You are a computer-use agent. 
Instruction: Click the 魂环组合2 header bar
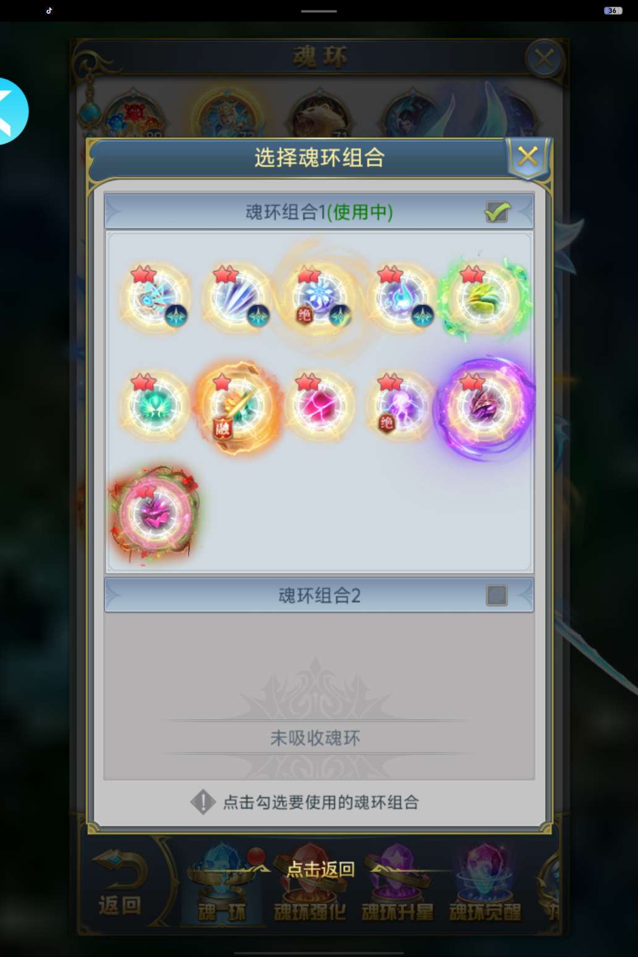(x=319, y=595)
